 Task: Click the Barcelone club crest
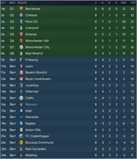[x=21, y=9]
